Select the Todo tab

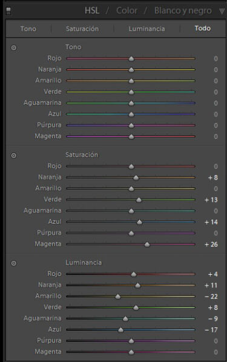tap(202, 28)
